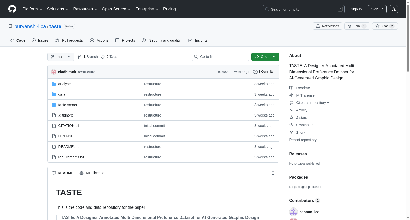Open MIT license link in About
The image size is (410, 220).
point(302,95)
